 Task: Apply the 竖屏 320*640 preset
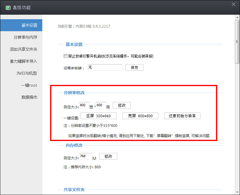tap(98, 116)
